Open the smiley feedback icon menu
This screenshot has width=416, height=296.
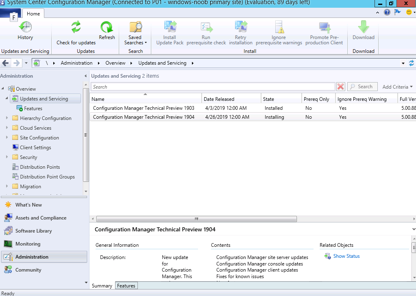click(410, 12)
